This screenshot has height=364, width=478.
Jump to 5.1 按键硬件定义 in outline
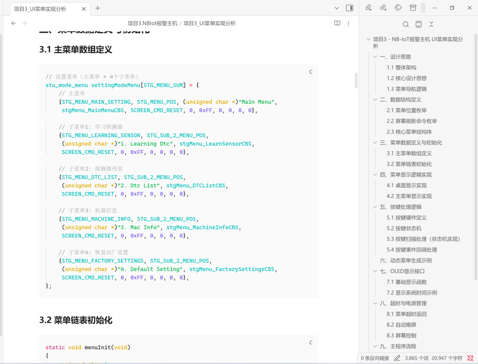click(407, 218)
